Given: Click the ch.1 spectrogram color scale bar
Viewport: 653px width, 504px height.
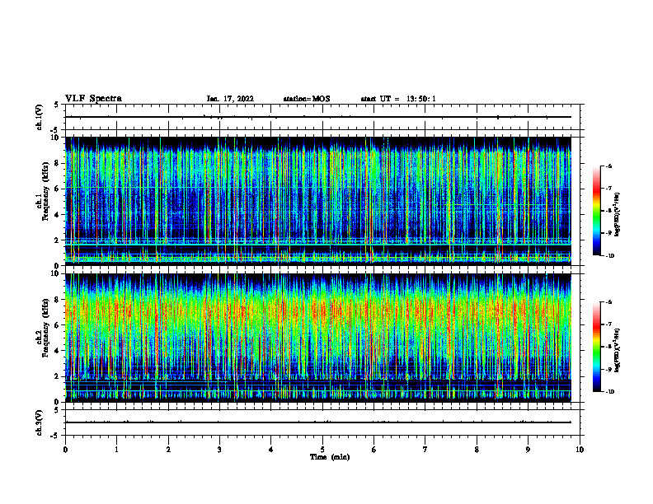Looking at the screenshot, I should (x=596, y=211).
